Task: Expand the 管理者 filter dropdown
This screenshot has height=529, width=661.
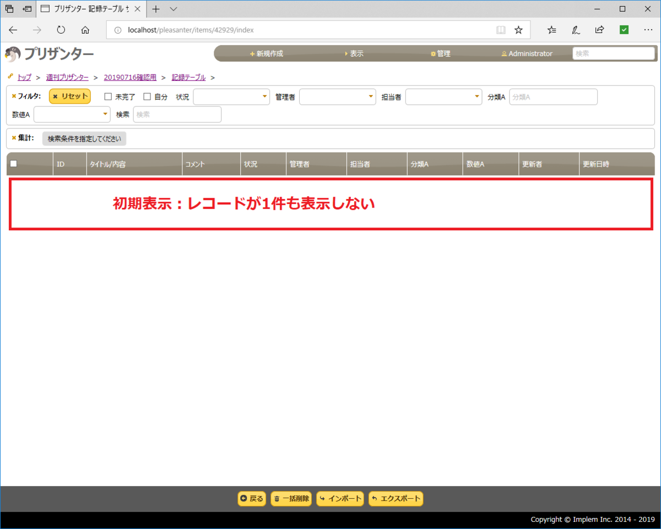Action: click(338, 97)
